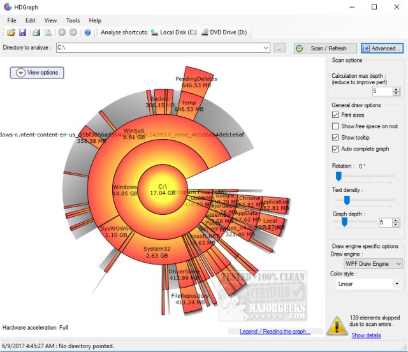Expand the View options panel
This screenshot has width=408, height=352.
point(37,73)
